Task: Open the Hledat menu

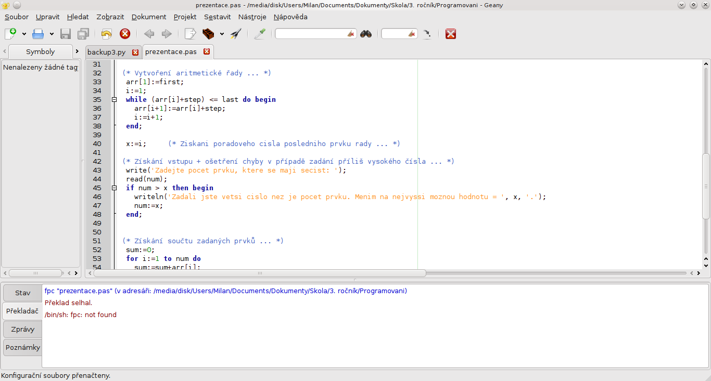Action: pos(78,17)
